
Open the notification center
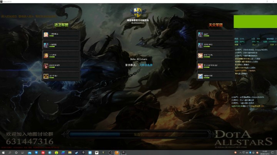[x=272, y=153]
